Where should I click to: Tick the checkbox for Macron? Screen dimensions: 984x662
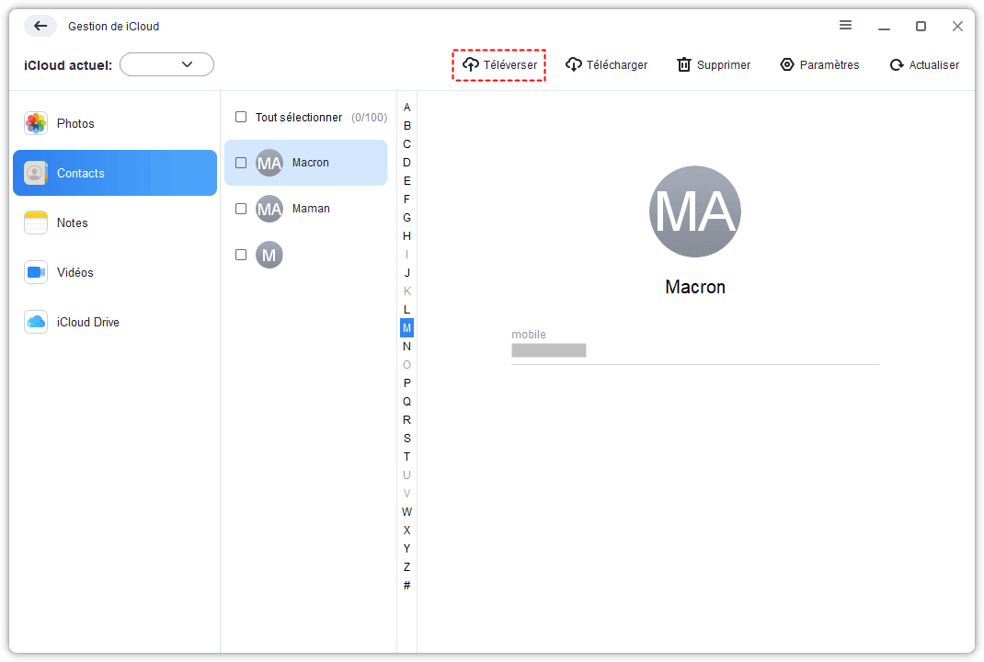(241, 163)
